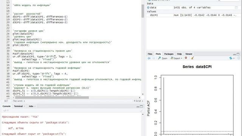The width and height of the screenshot is (242, 136).
Task: Select the Console tab
Action: [x=6, y=106]
